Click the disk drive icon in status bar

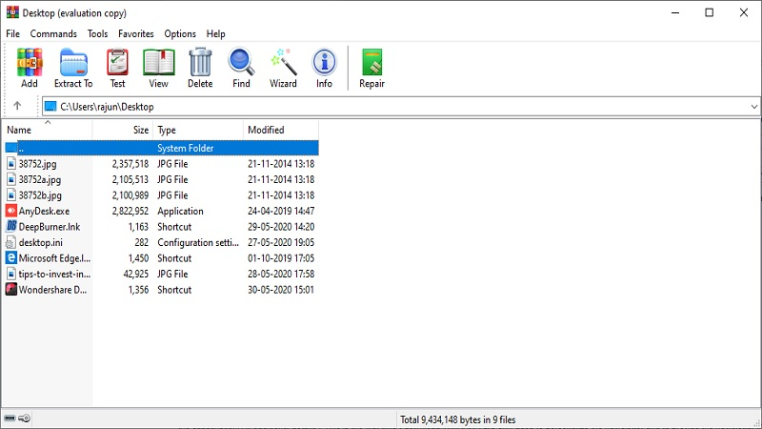pyautogui.click(x=10, y=419)
